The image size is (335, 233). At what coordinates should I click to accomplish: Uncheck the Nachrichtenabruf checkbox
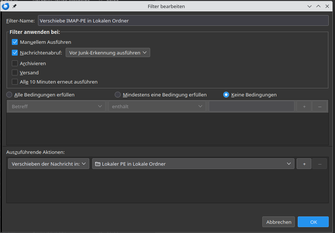click(15, 53)
